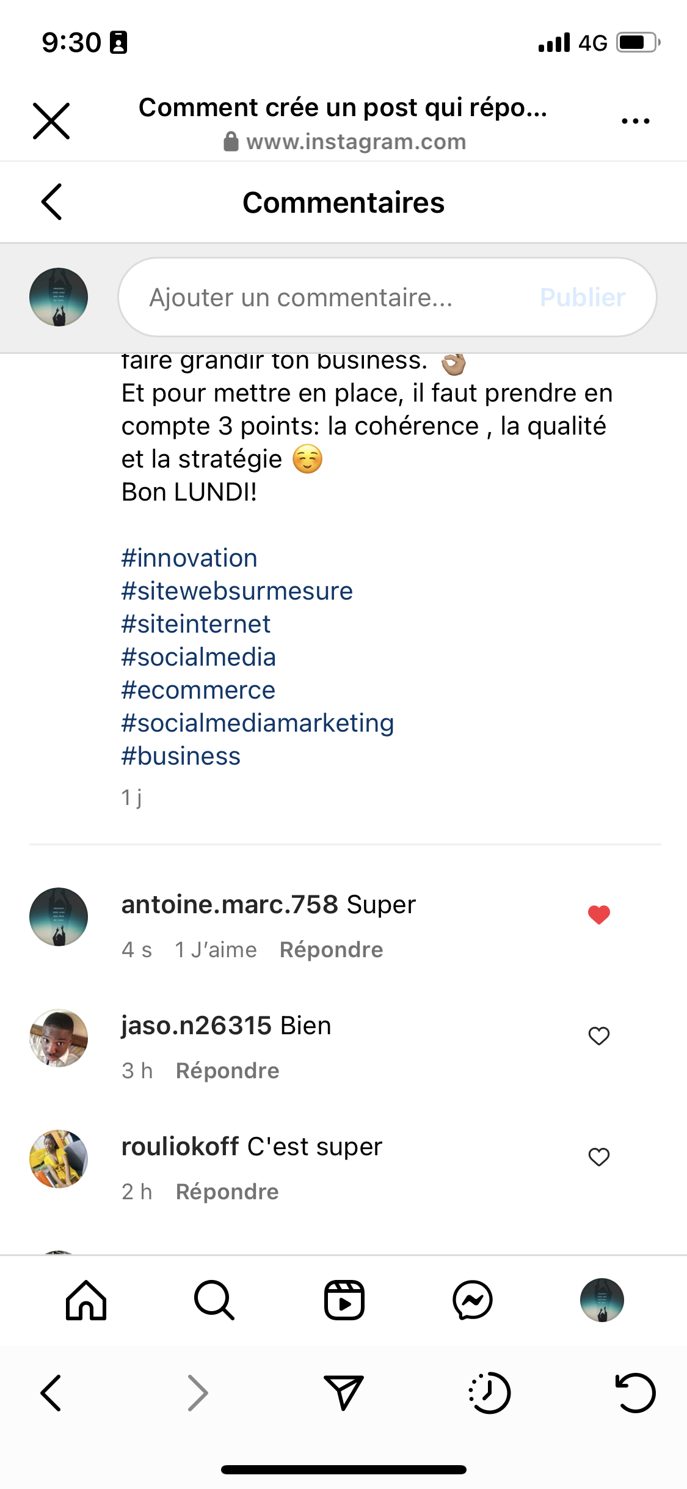Image resolution: width=687 pixels, height=1489 pixels.
Task: Like rouliokoff's comment with heart
Action: point(599,1157)
